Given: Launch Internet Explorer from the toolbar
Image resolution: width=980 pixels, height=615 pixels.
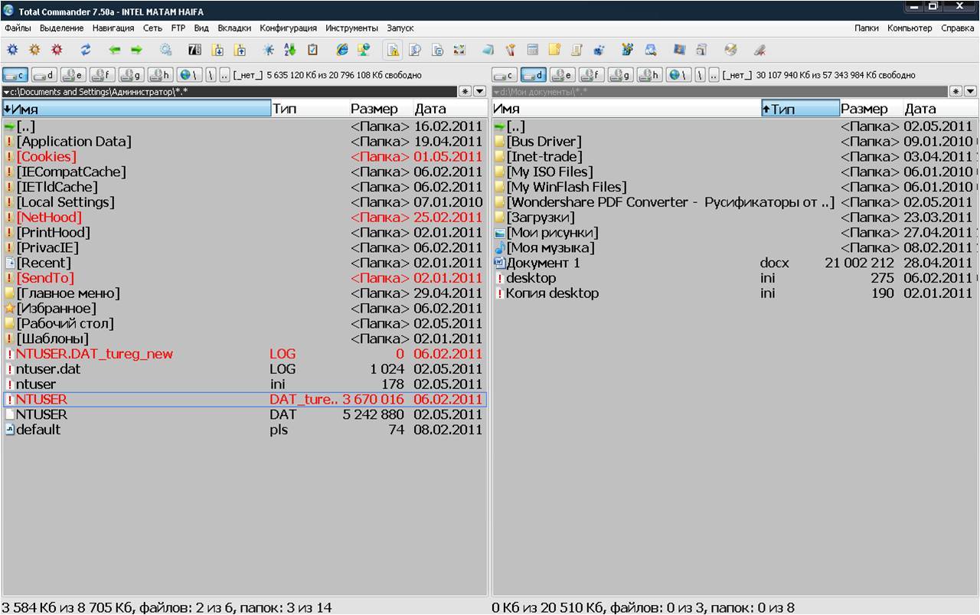Looking at the screenshot, I should pos(342,50).
